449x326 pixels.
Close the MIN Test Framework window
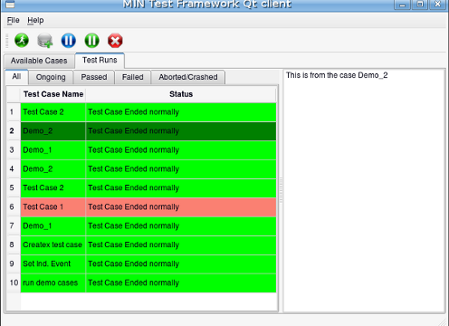pyautogui.click(x=437, y=5)
